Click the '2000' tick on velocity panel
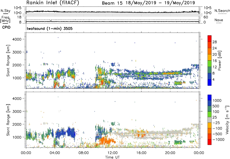This screenshot has width=230, height=159. pos(17,124)
